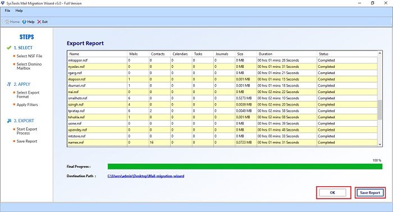This screenshot has width=393, height=212.
Task: Select the tpratap.nsf row
Action: [x=222, y=110]
